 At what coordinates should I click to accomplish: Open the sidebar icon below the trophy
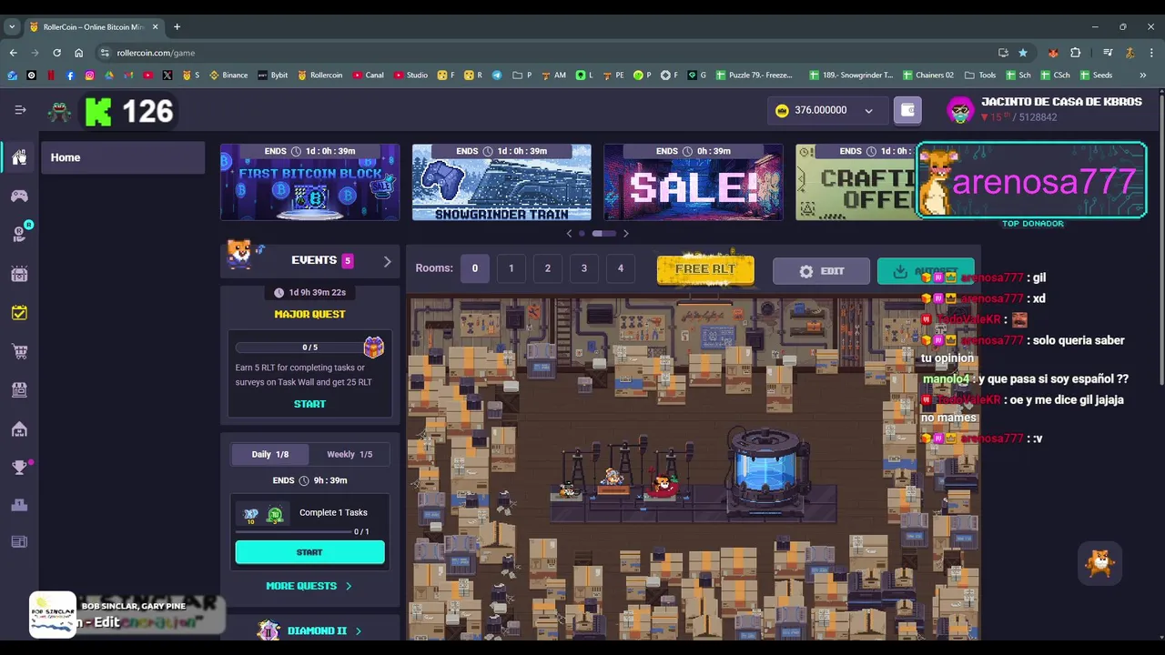(19, 505)
